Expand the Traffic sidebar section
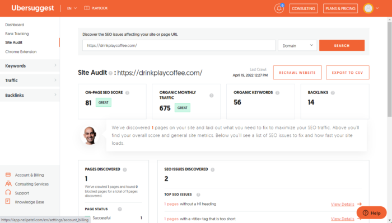This screenshot has height=223, width=392. pyautogui.click(x=30, y=80)
